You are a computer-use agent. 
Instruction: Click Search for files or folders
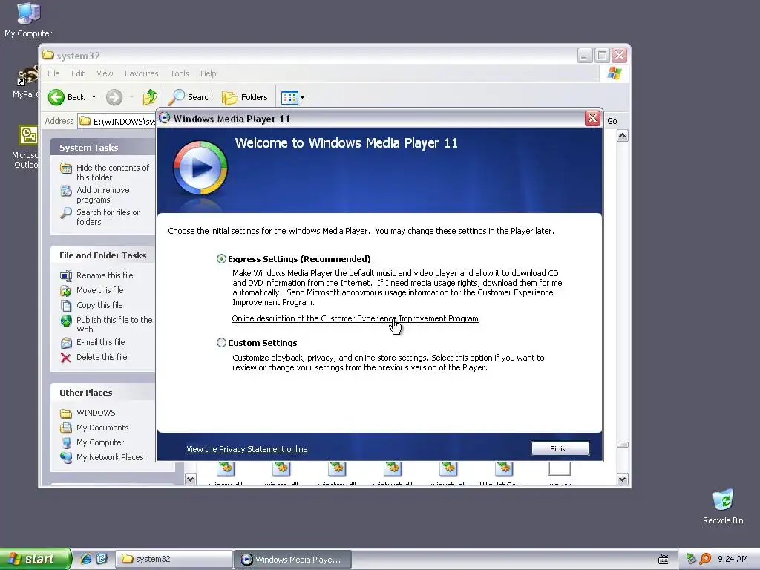click(x=108, y=217)
